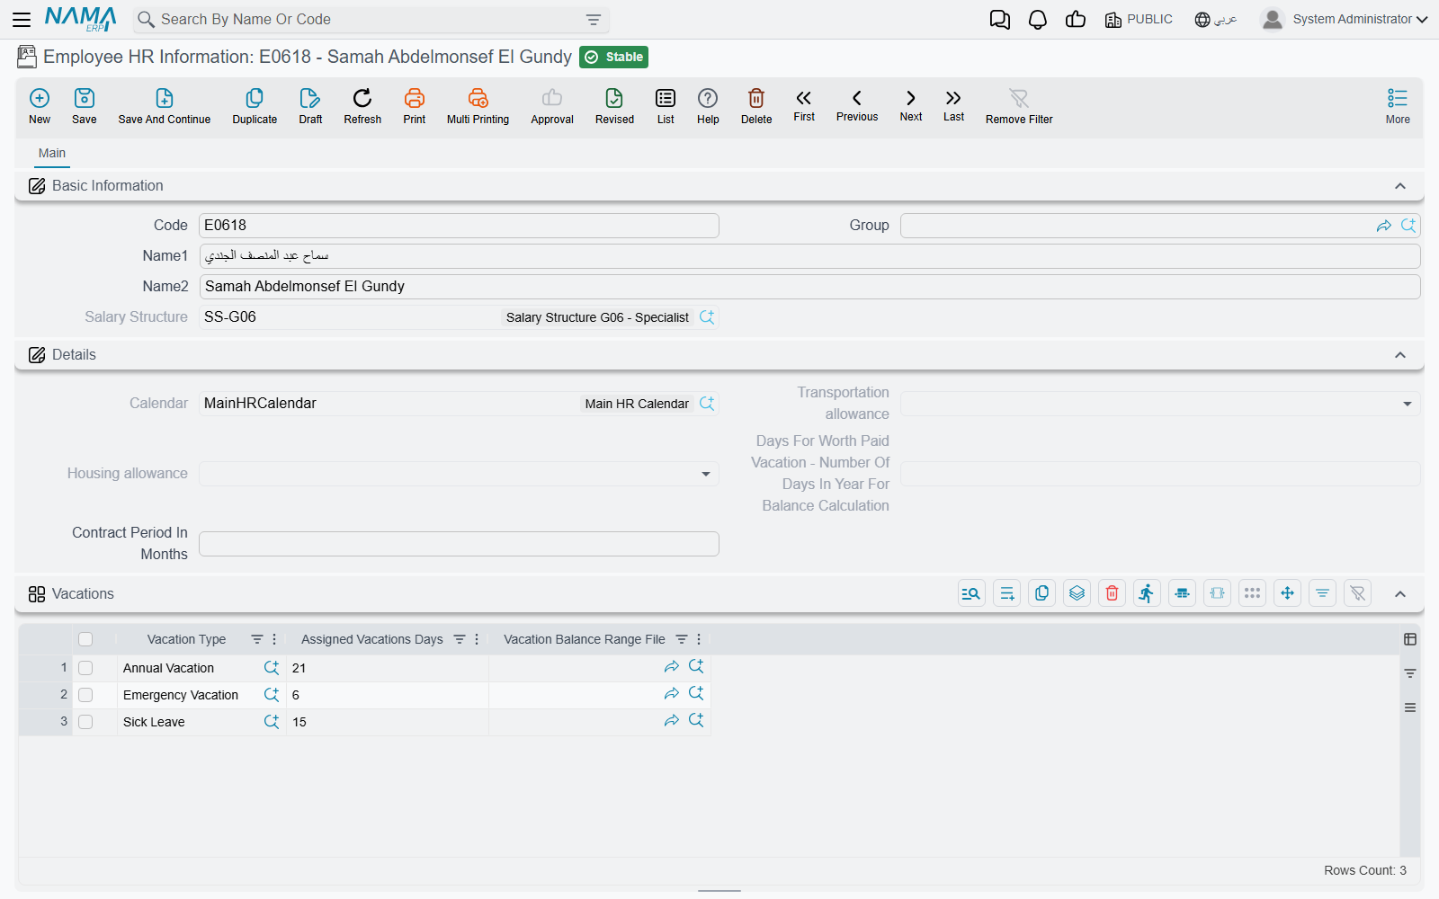
Task: Tick the checkbox for Annual Vacation row
Action: click(85, 668)
